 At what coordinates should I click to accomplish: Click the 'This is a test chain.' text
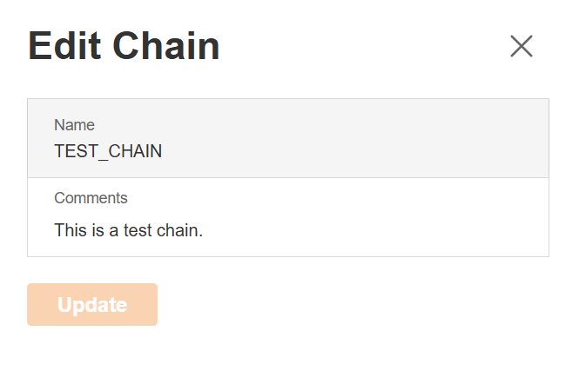coord(128,231)
